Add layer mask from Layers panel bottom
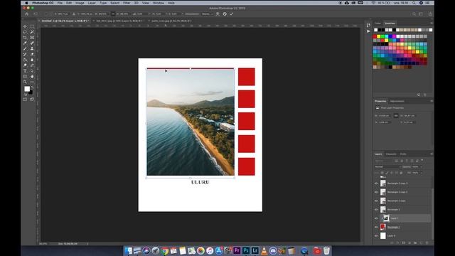This screenshot has height=256, width=455. click(x=404, y=242)
